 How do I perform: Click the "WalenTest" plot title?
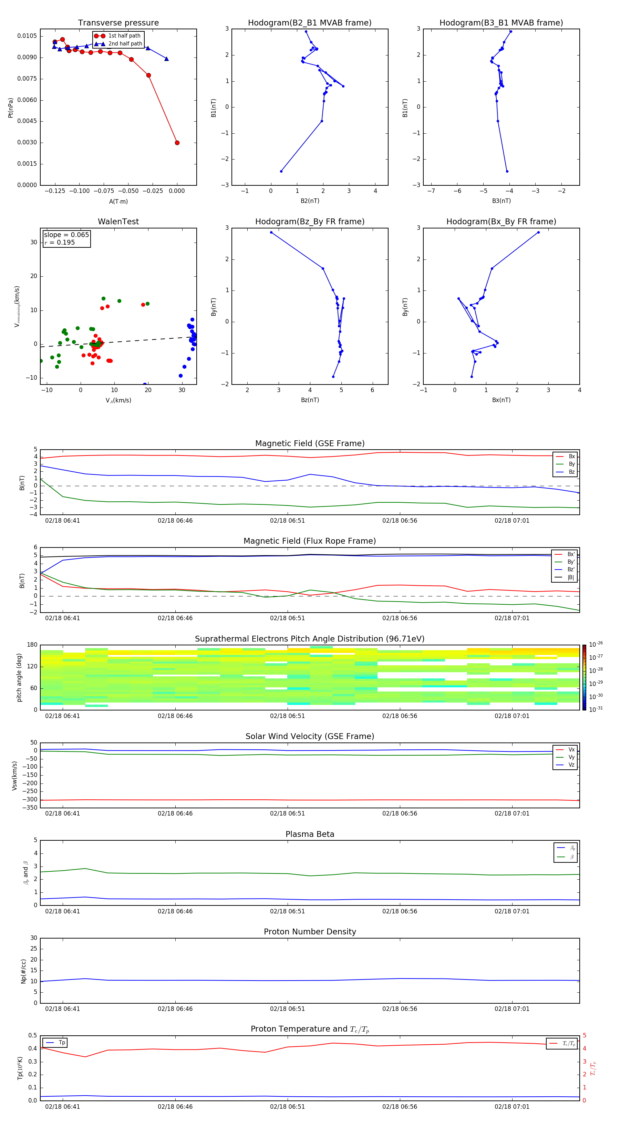pos(118,222)
